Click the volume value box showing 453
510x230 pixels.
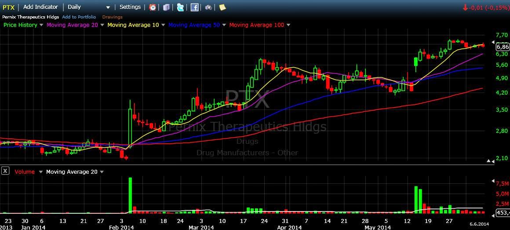(x=503, y=213)
